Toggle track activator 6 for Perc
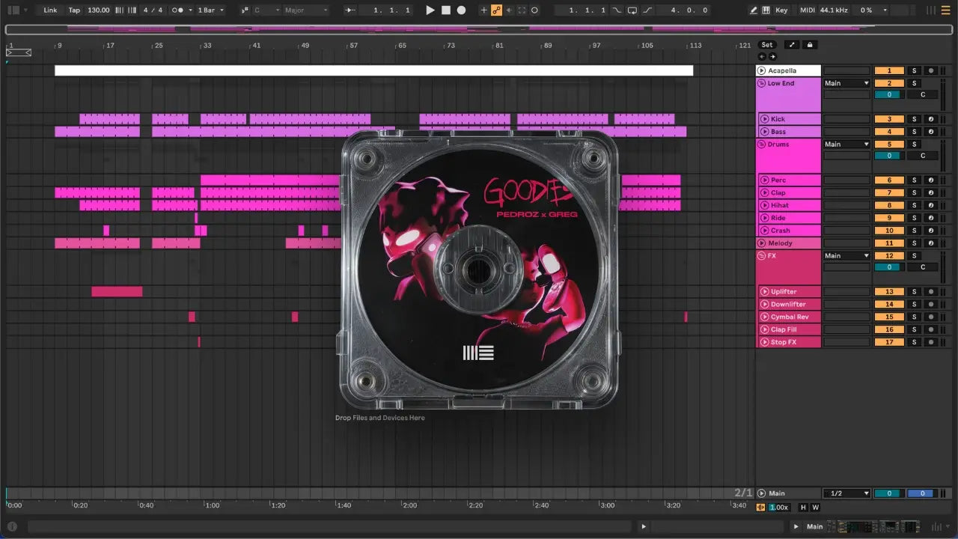958x539 pixels. [889, 180]
